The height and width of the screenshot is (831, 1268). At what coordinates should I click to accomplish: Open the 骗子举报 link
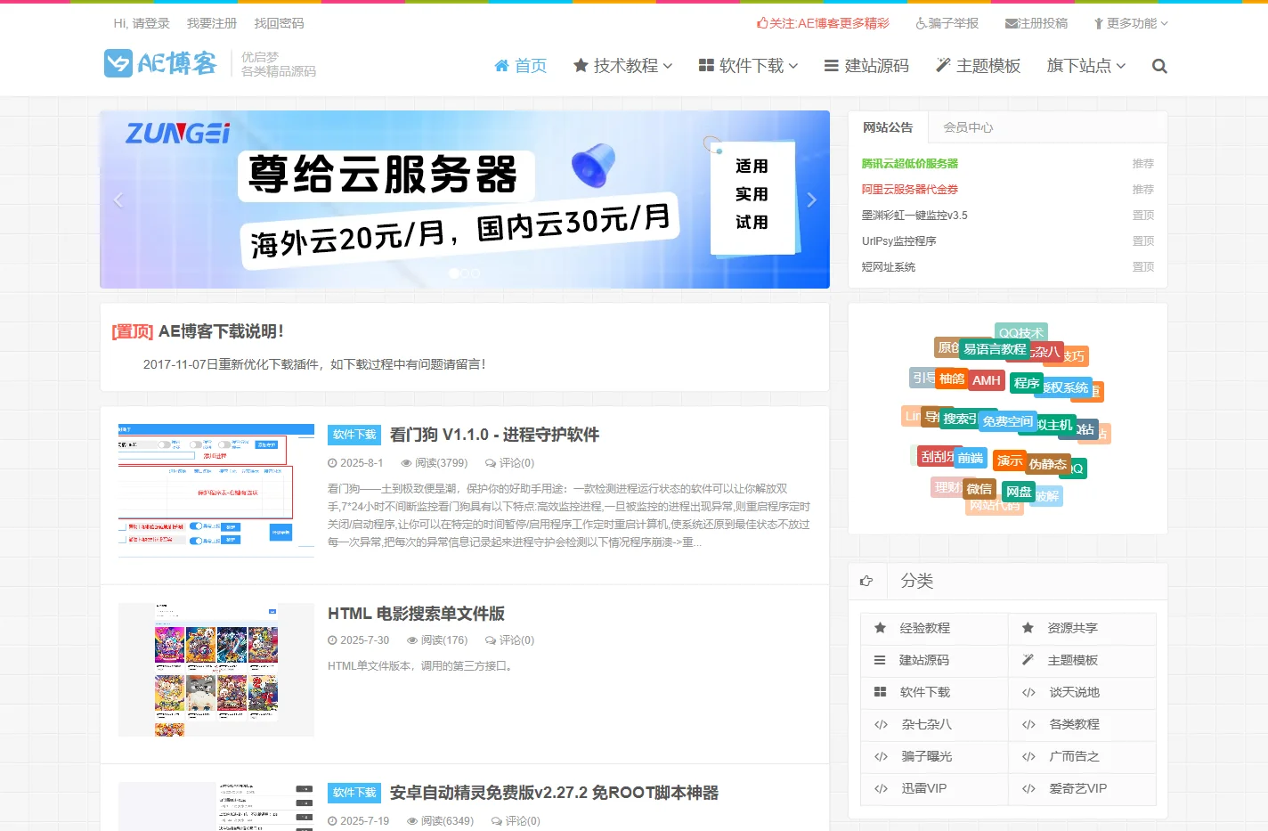pos(947,23)
